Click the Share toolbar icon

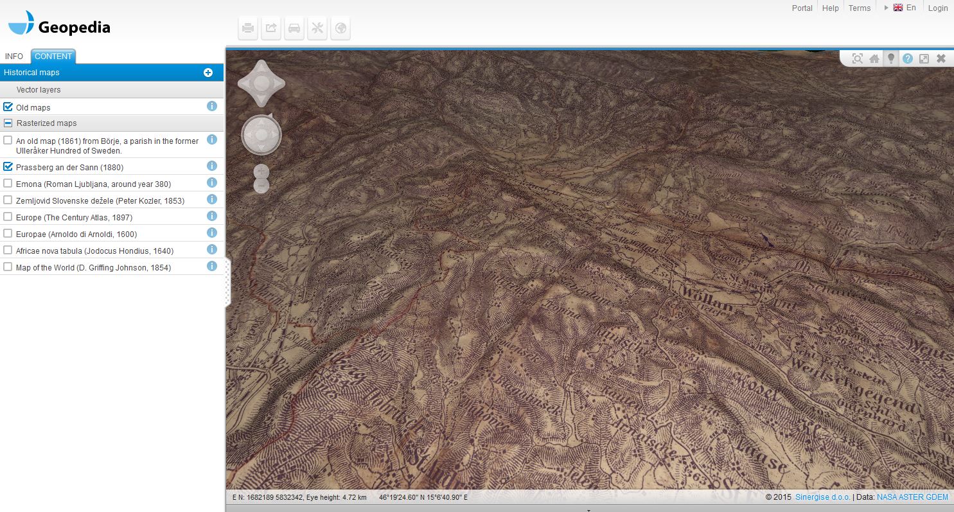(271, 28)
